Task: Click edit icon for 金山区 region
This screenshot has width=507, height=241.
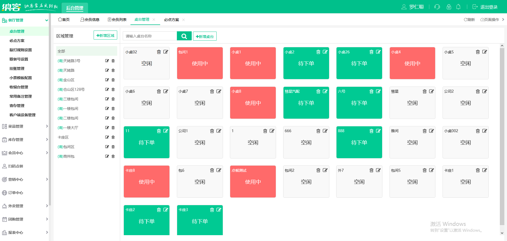Action: [107, 80]
